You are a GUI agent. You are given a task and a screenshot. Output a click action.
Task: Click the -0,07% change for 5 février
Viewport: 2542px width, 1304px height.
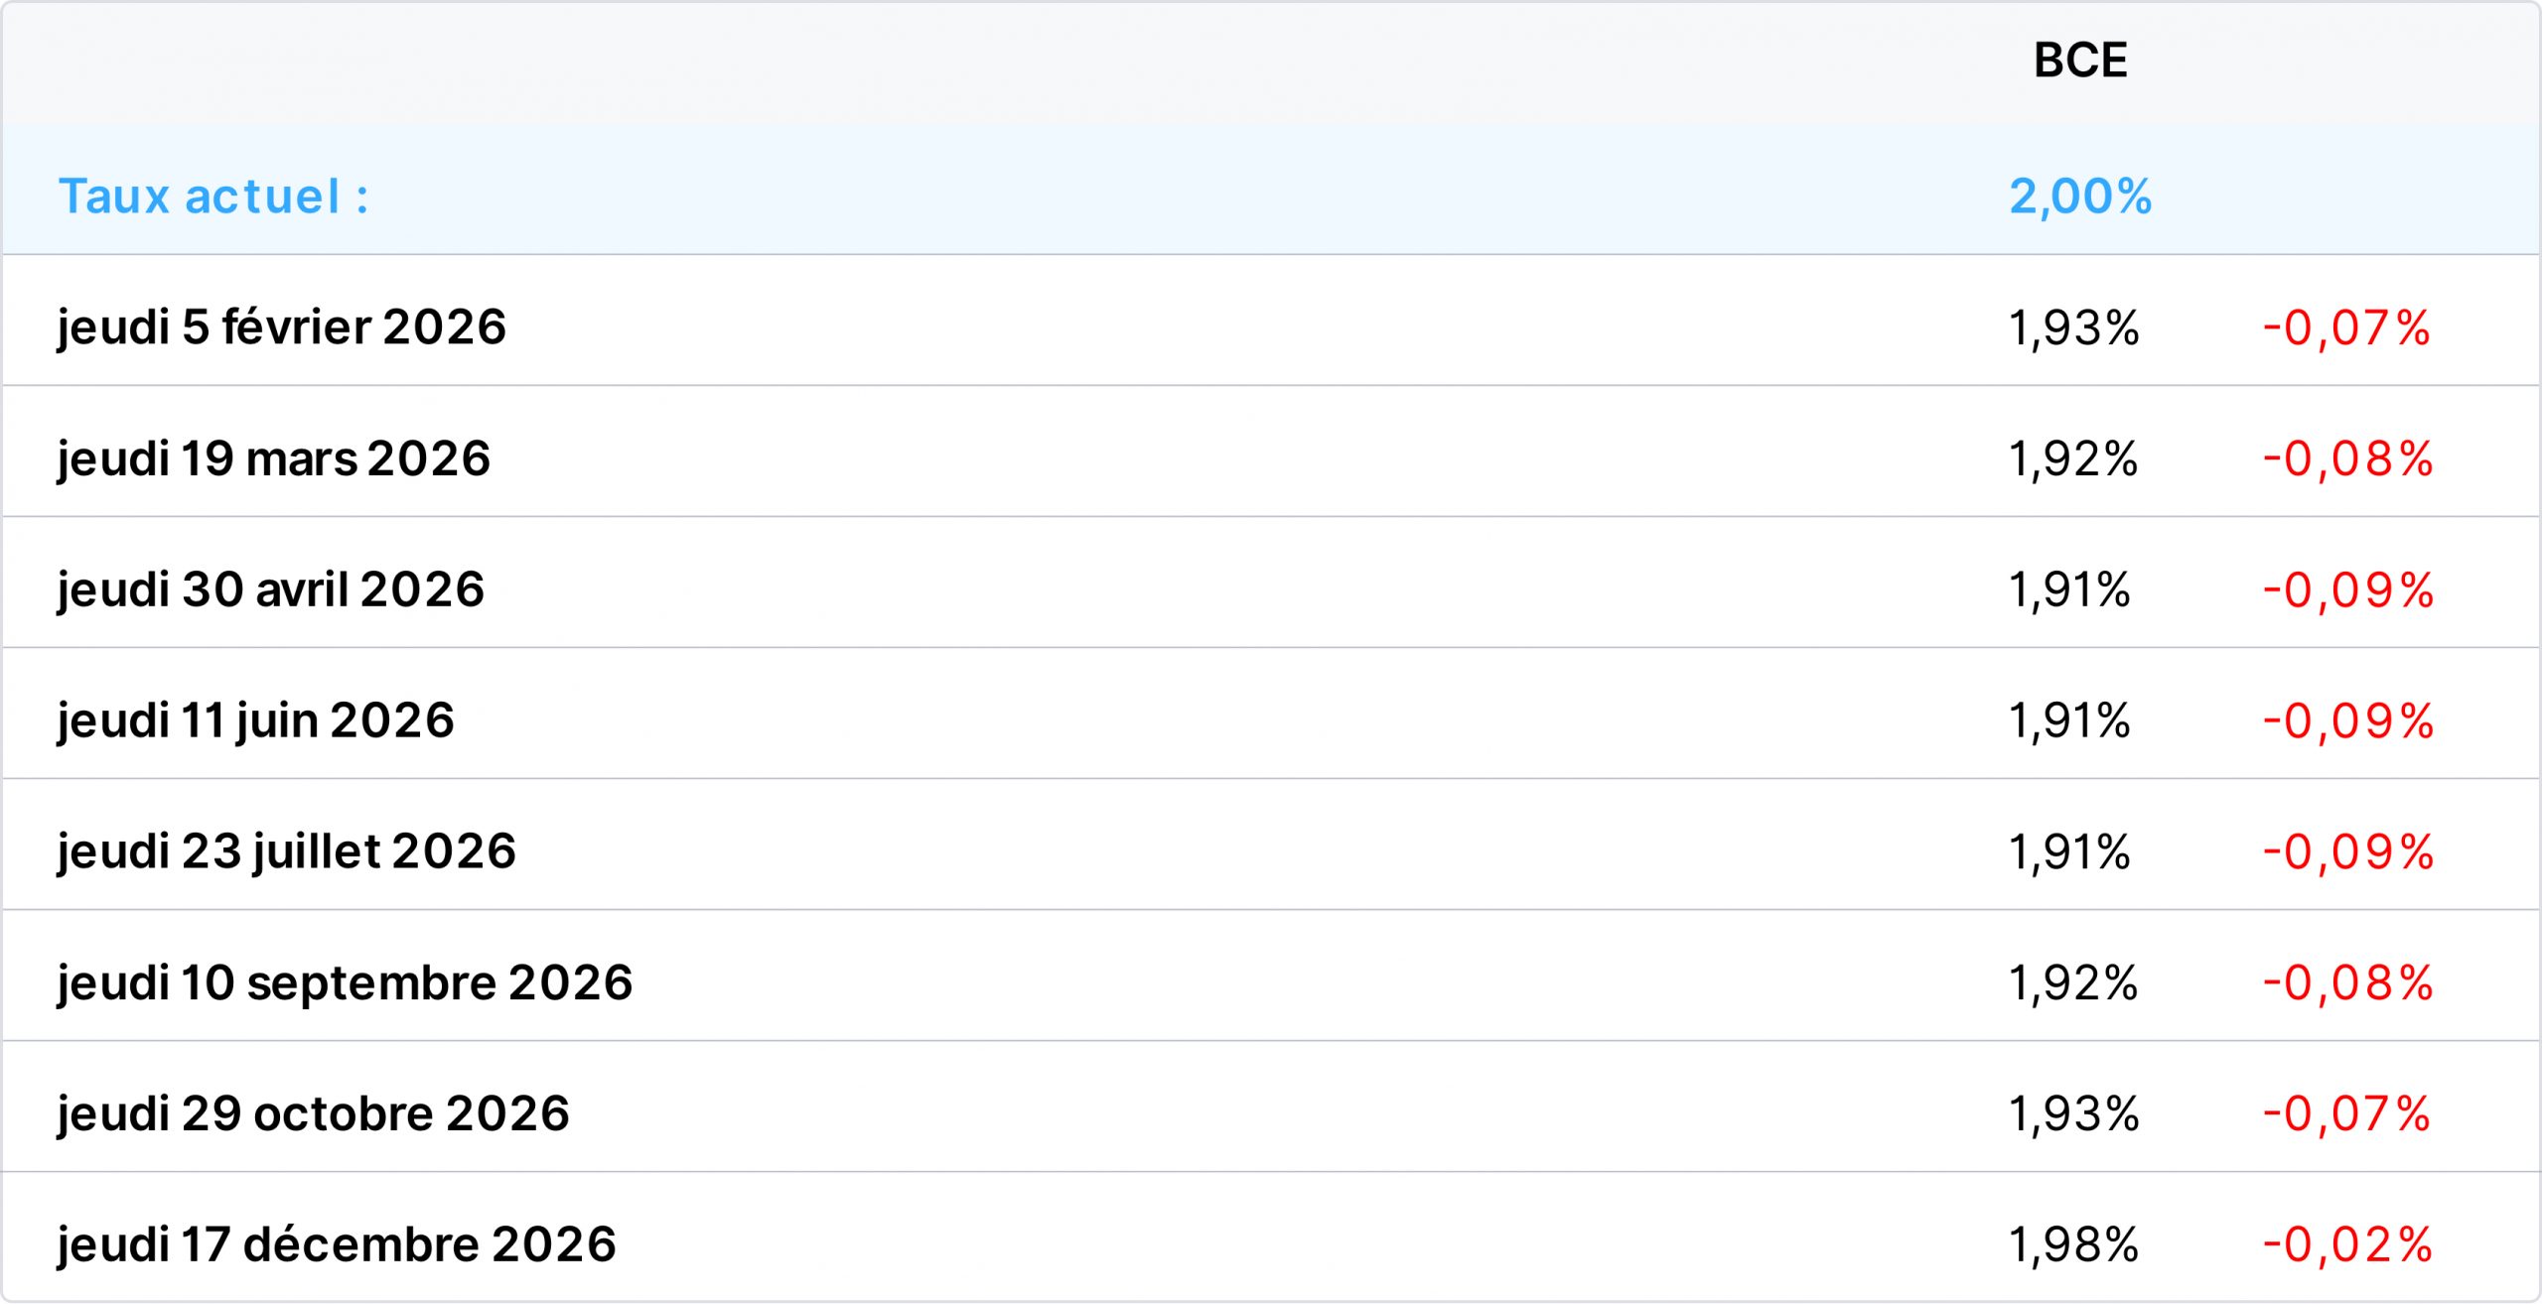(2347, 327)
